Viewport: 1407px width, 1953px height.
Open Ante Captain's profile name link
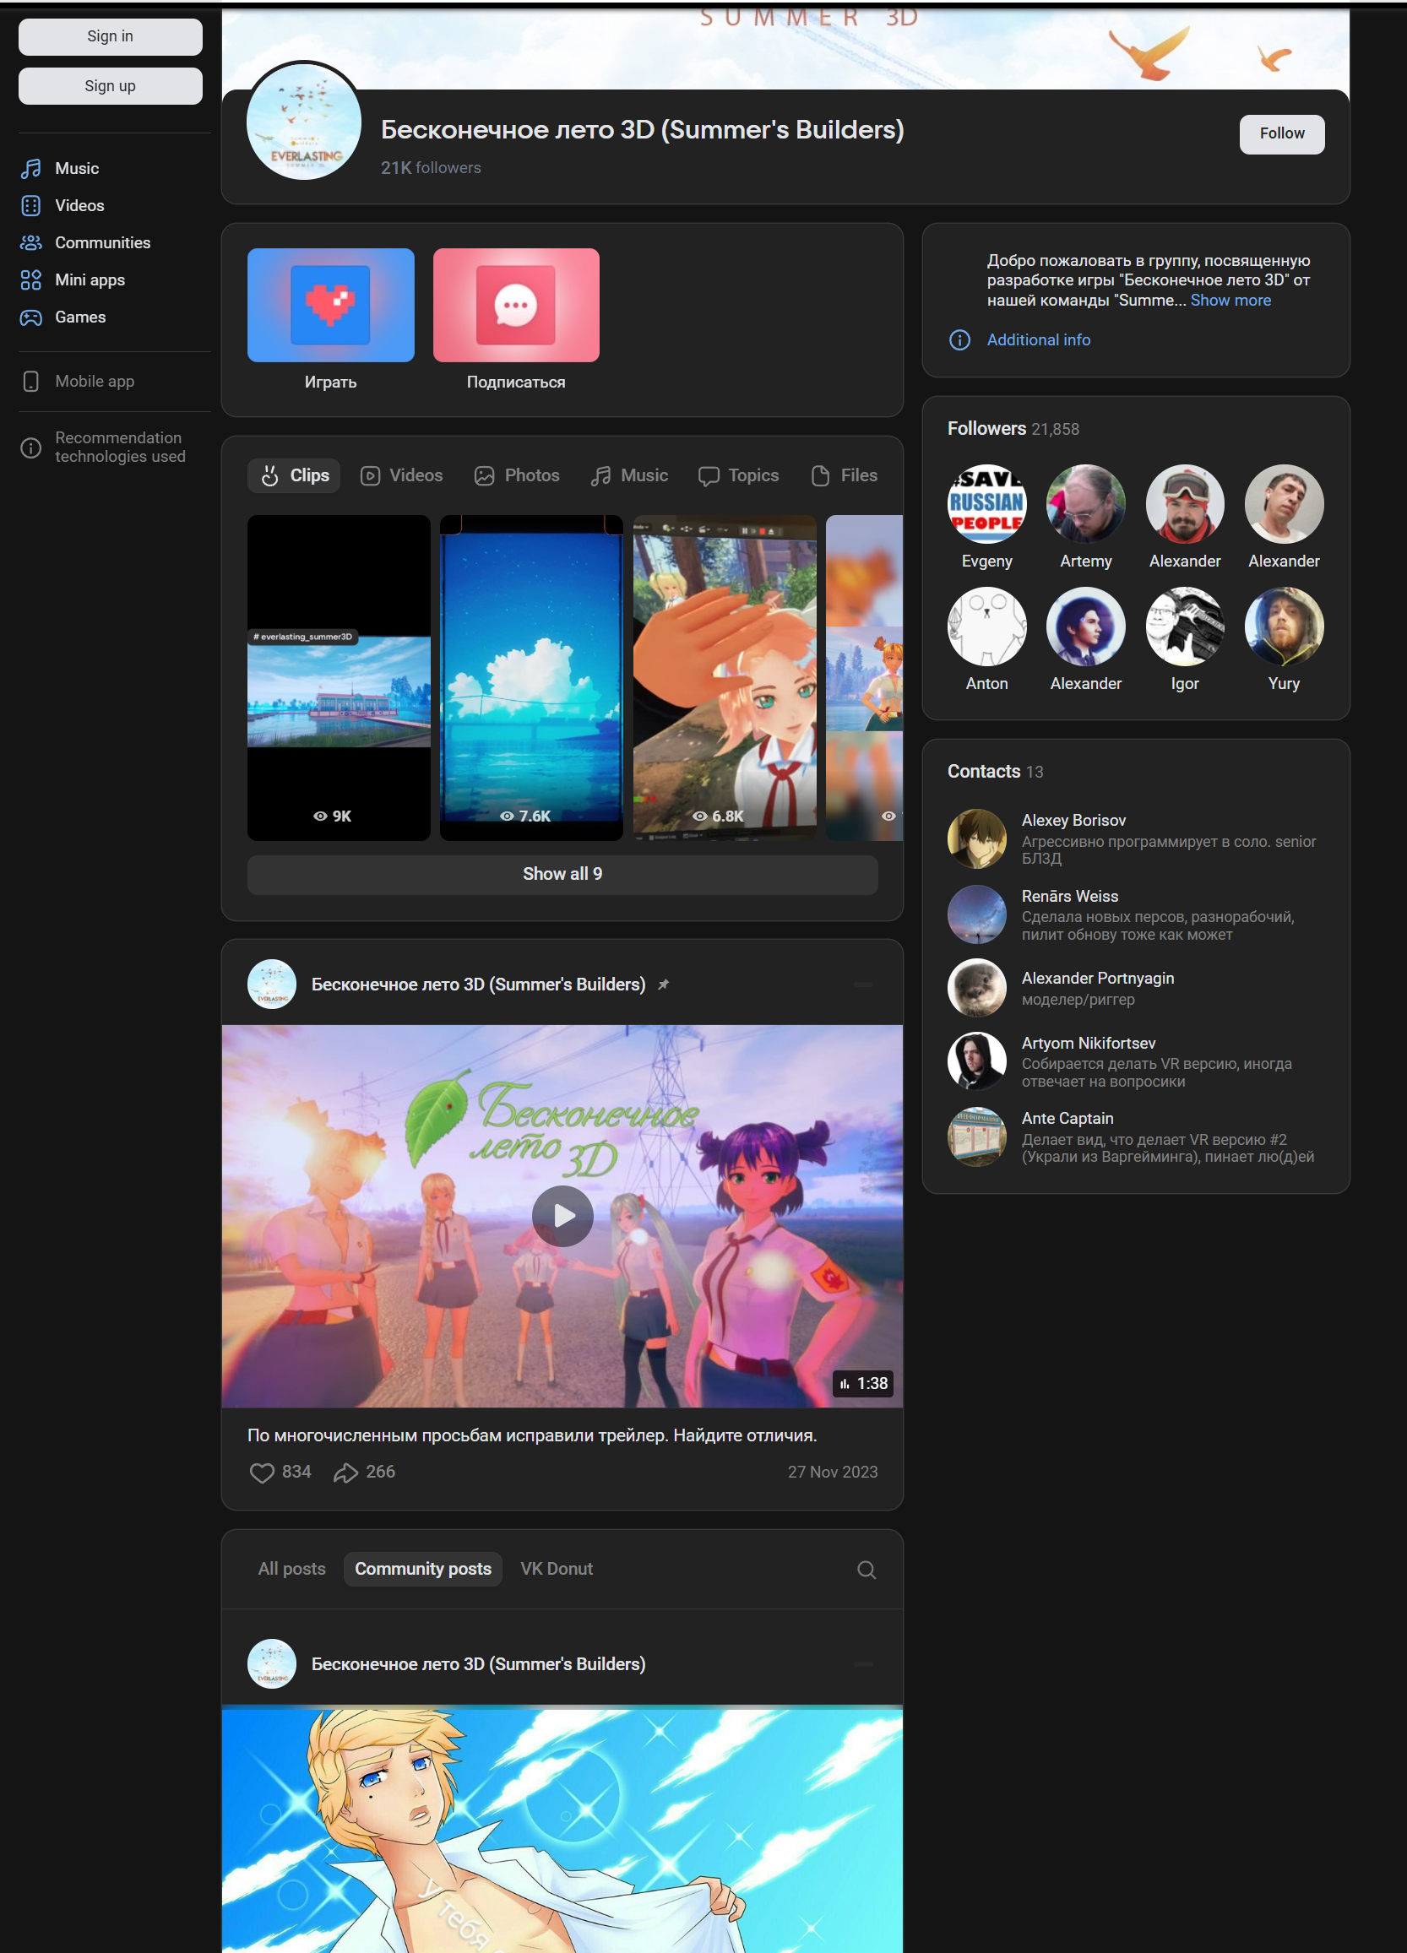pos(1067,1119)
